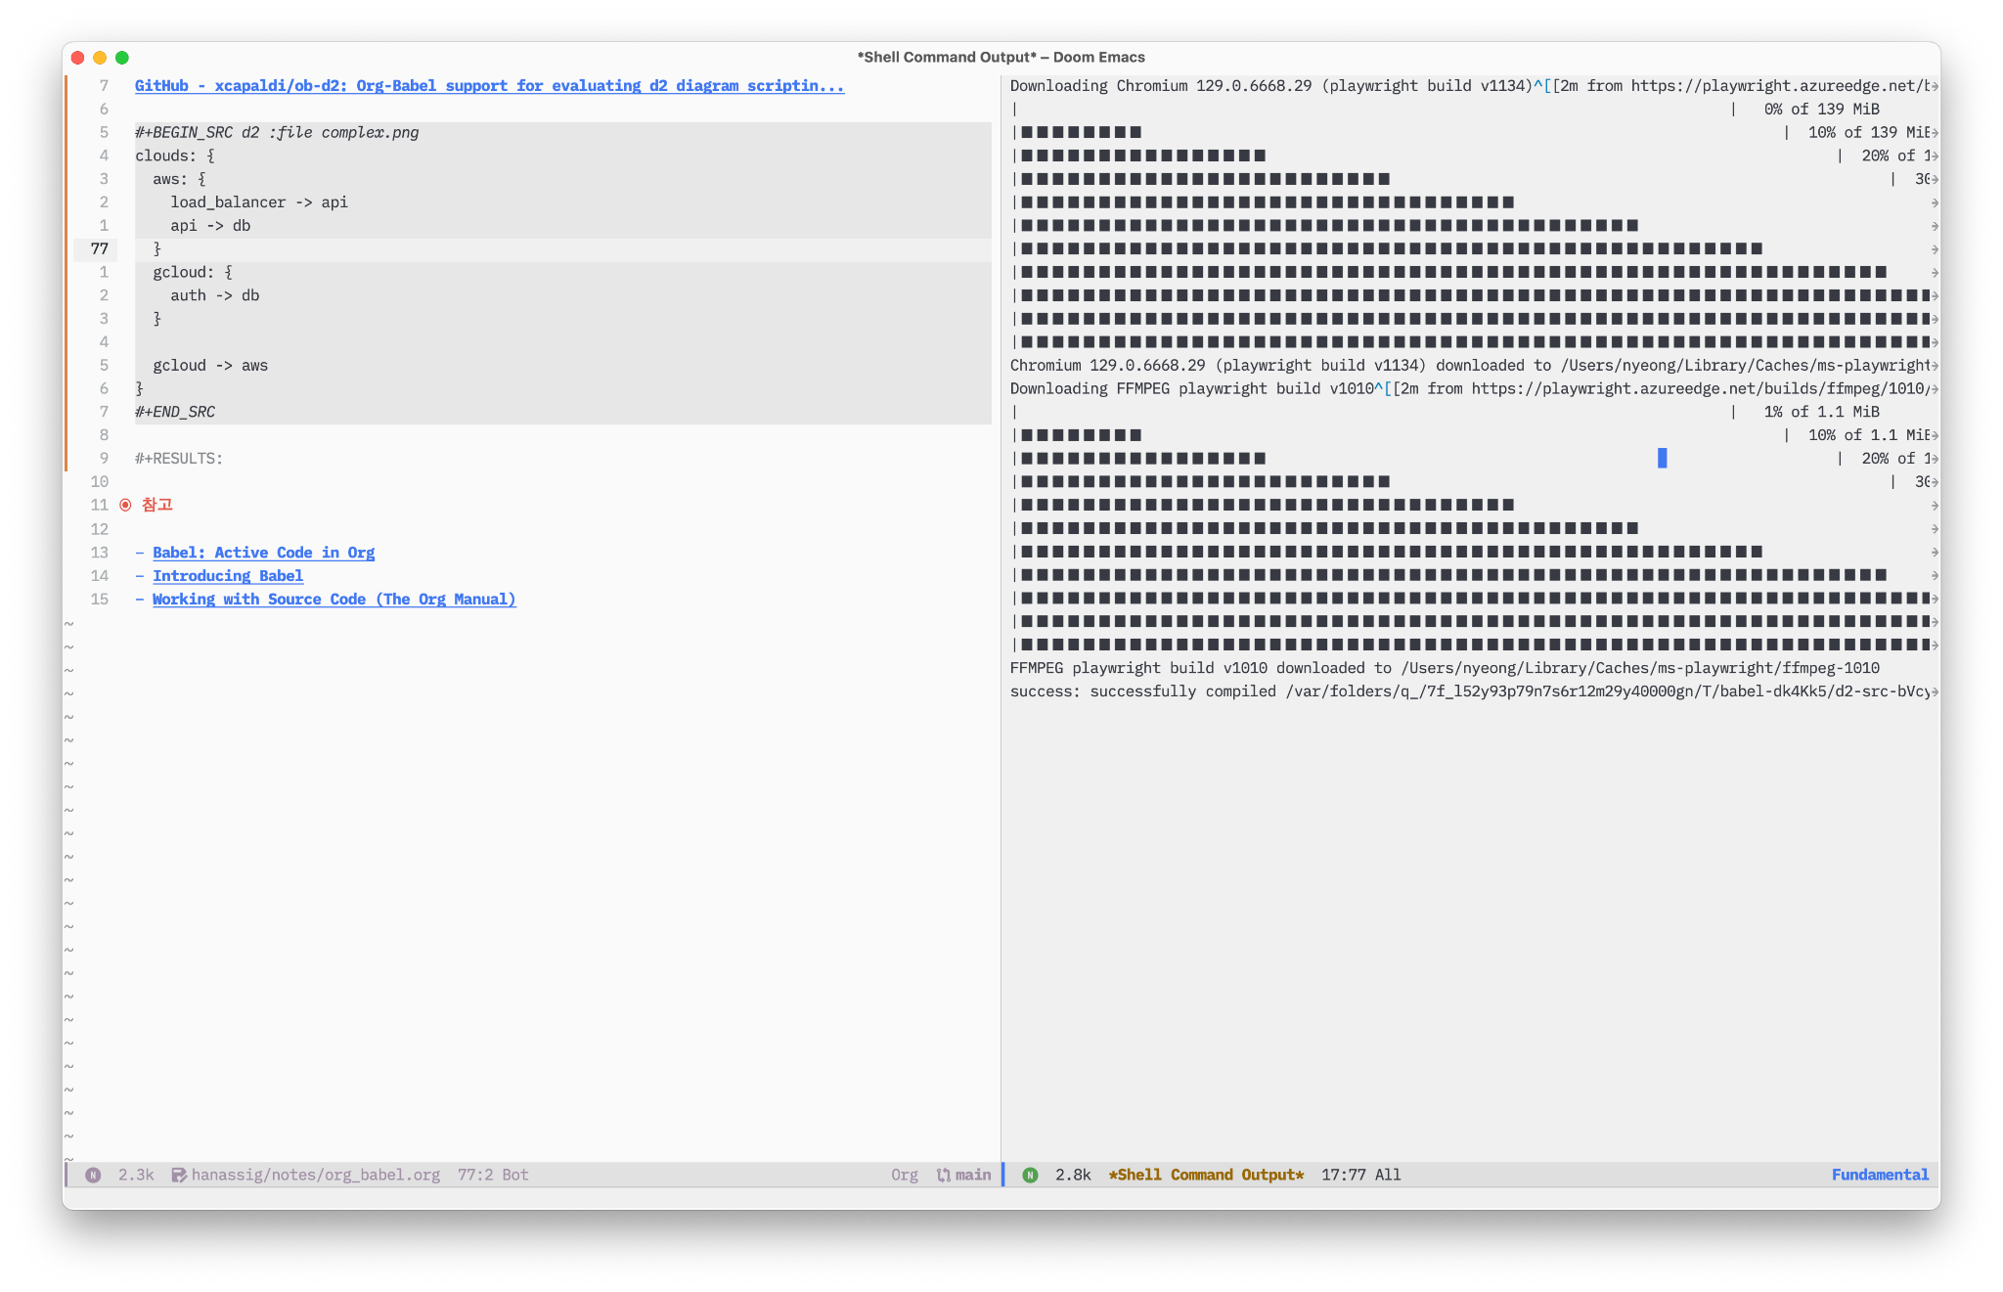The image size is (2003, 1292).
Task: Click the FFMPEG playwright build v1010 downloaded line
Action: [x=1445, y=669]
